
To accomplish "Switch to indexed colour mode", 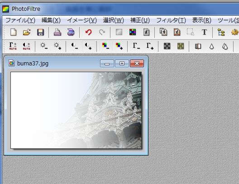I will pyautogui.click(x=133, y=32).
